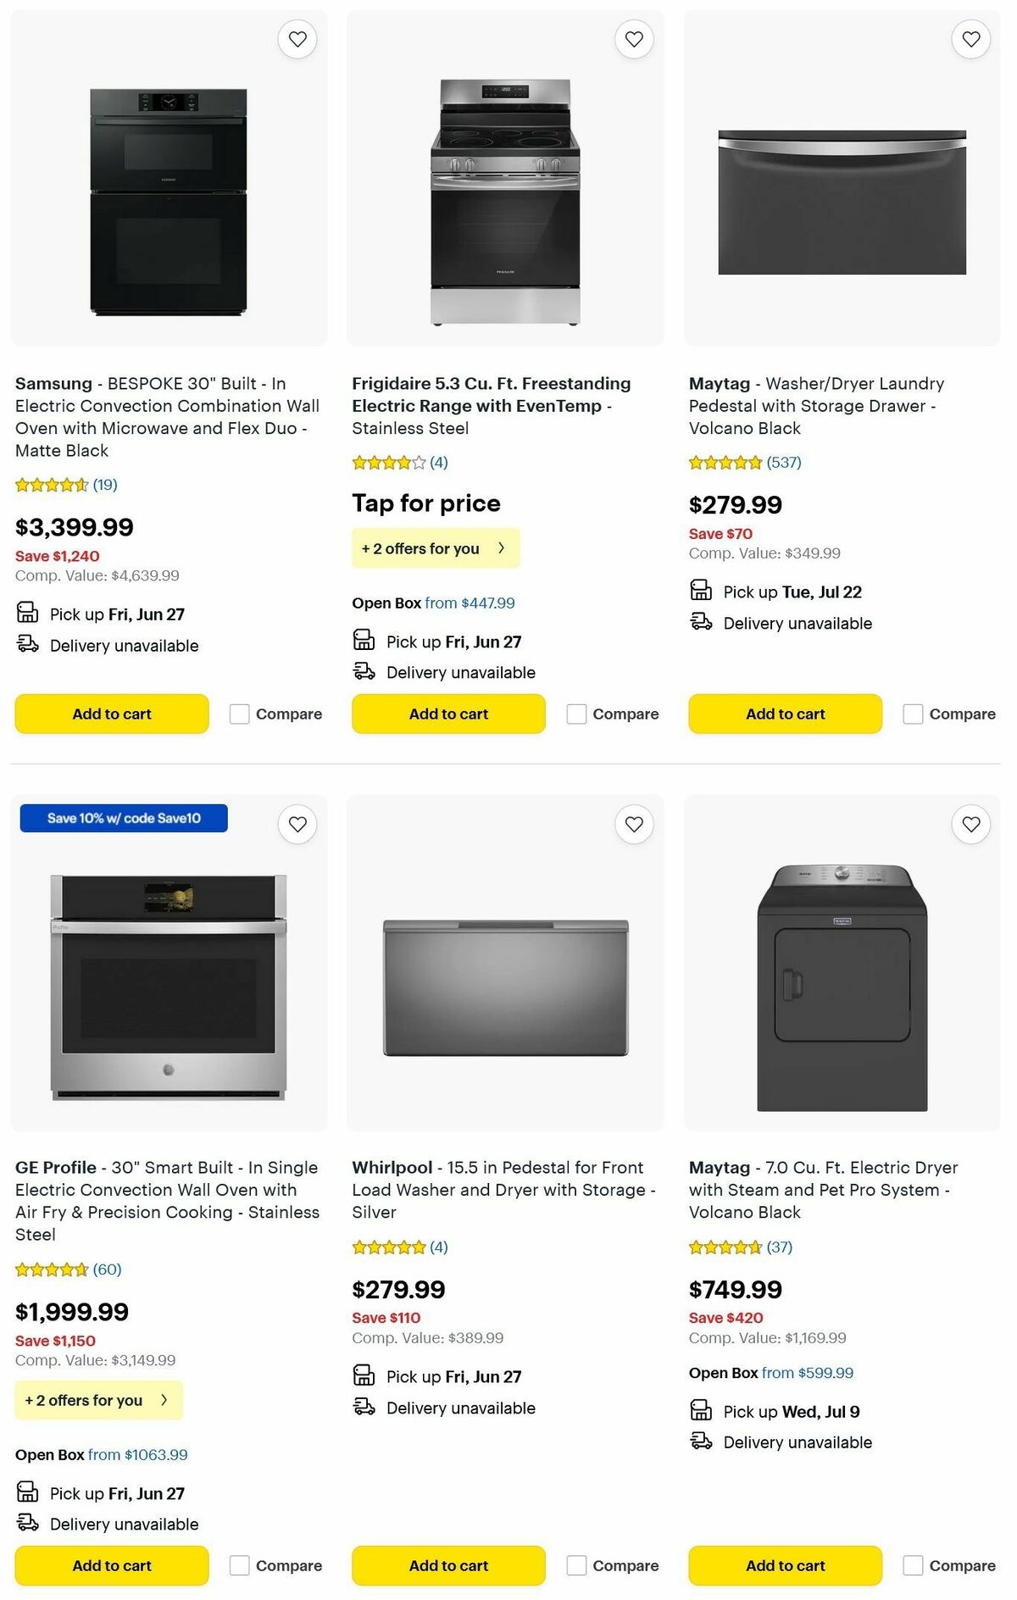Save the Whirlpool pedestal to wishlist
1017x1600 pixels.
point(633,824)
